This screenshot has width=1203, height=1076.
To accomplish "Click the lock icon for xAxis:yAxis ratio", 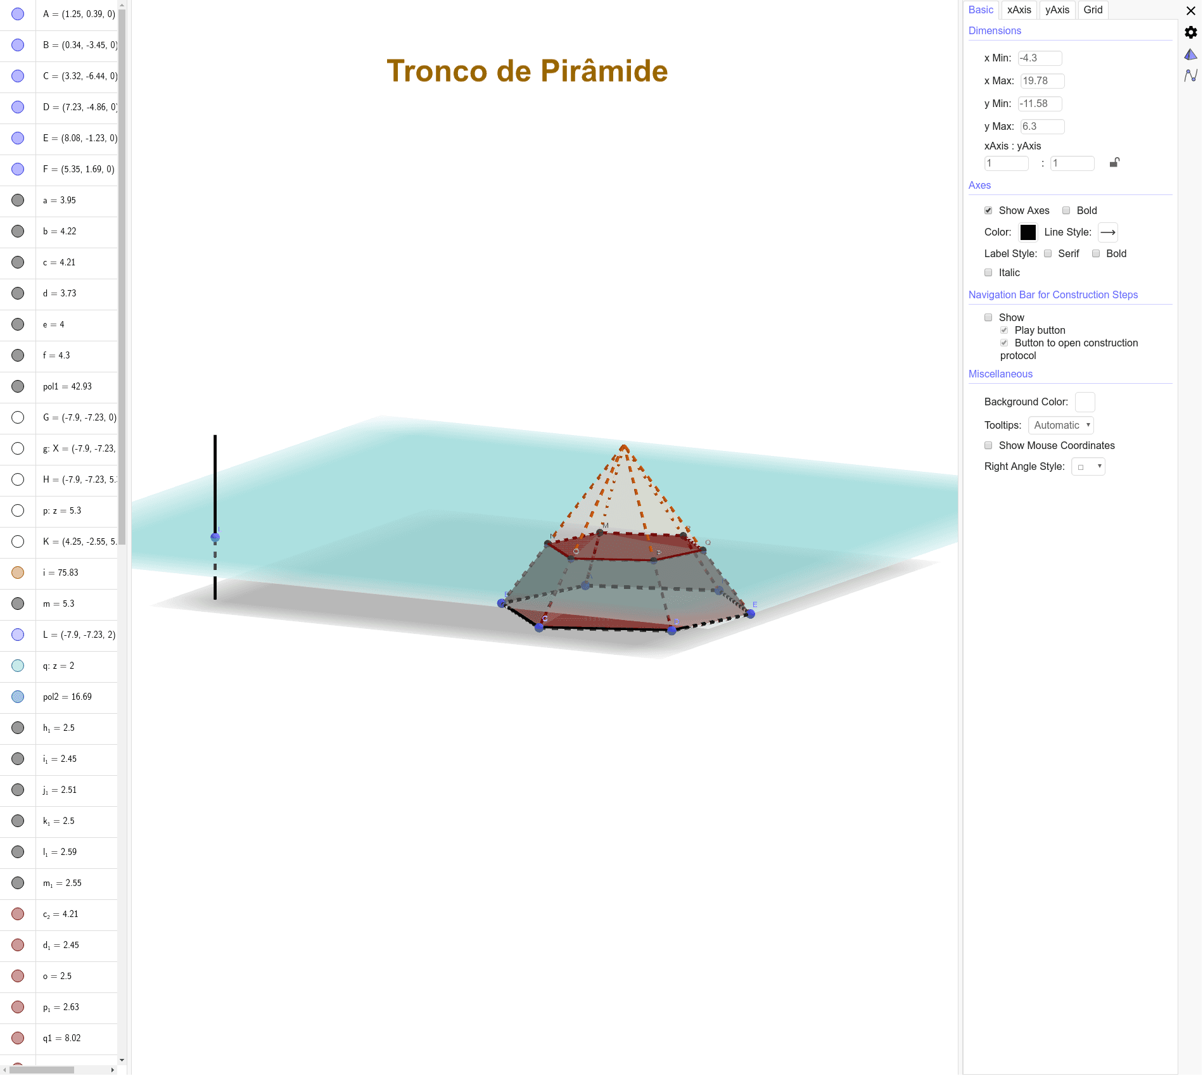I will coord(1115,163).
